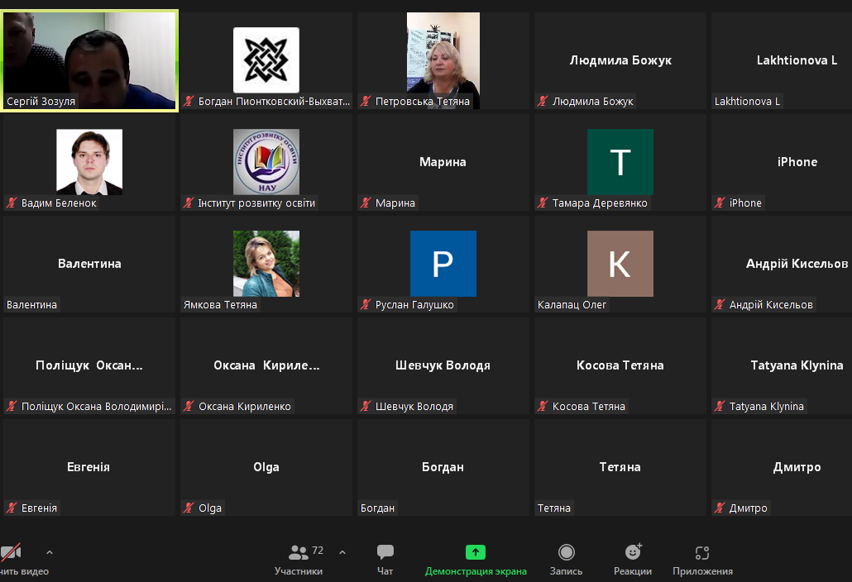Click muted microphone icon beside Людмила Божук
The image size is (852, 582).
pos(543,102)
